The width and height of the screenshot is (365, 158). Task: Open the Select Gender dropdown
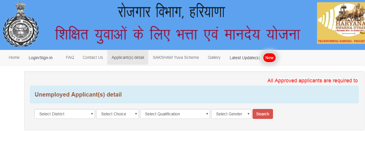[231, 114]
